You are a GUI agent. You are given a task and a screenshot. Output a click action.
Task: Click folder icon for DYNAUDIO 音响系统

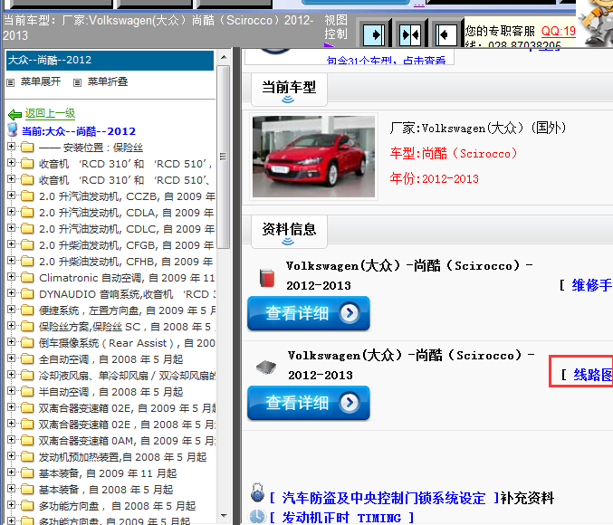(27, 293)
